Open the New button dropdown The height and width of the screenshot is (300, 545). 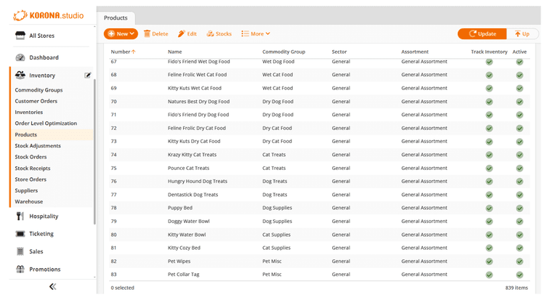(121, 33)
